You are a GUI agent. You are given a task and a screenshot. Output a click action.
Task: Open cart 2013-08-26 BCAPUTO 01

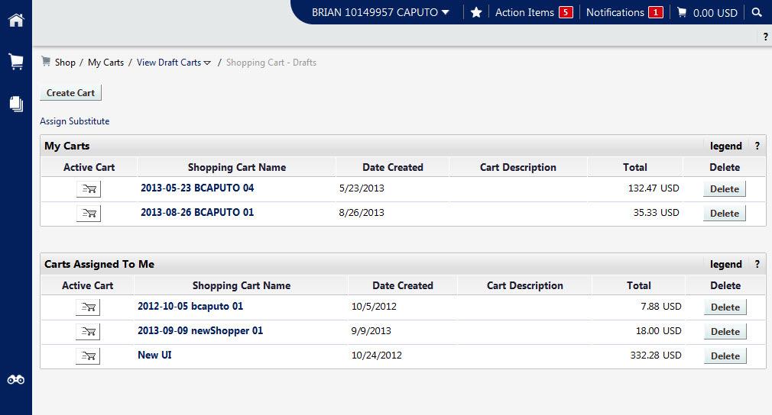coord(197,212)
